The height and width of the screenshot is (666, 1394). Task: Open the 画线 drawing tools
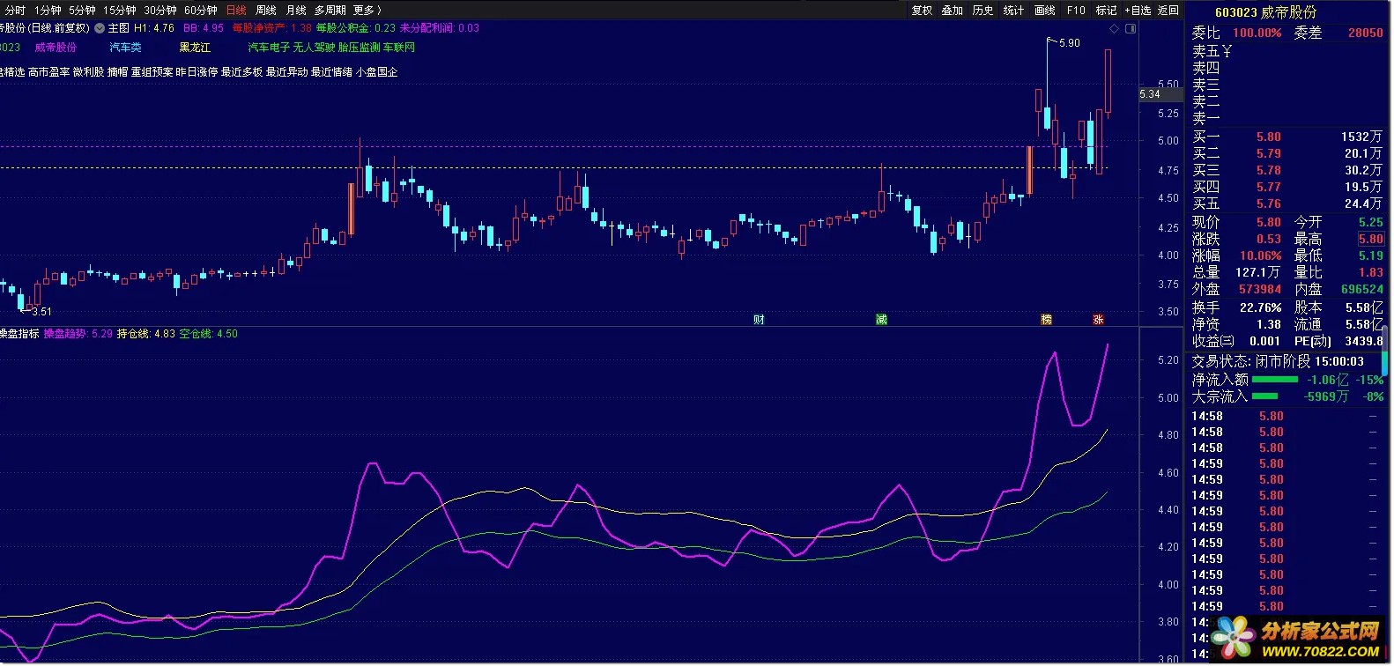point(1044,11)
